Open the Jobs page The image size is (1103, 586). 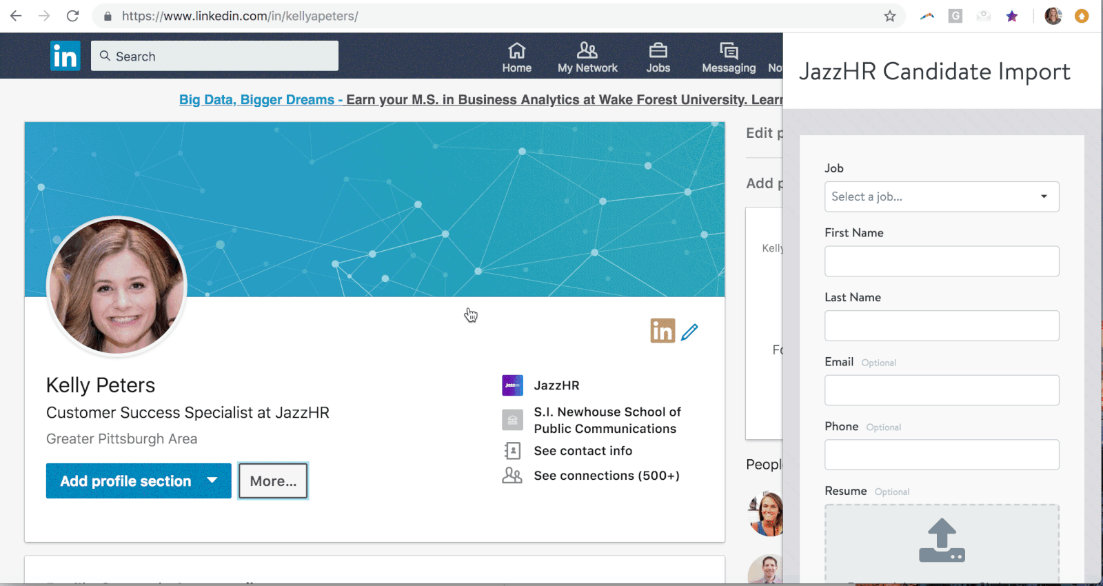[x=658, y=58]
